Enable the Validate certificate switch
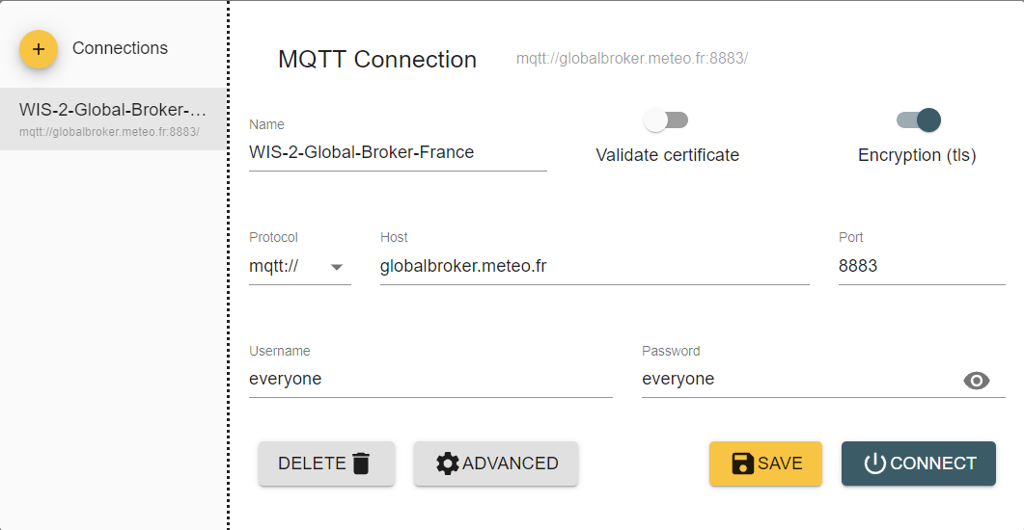 666,119
